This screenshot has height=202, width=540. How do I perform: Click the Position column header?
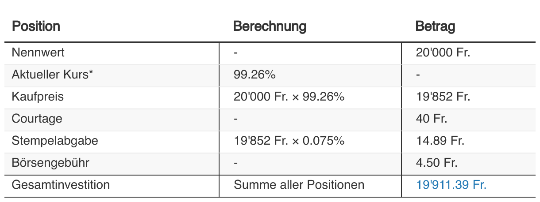[36, 26]
